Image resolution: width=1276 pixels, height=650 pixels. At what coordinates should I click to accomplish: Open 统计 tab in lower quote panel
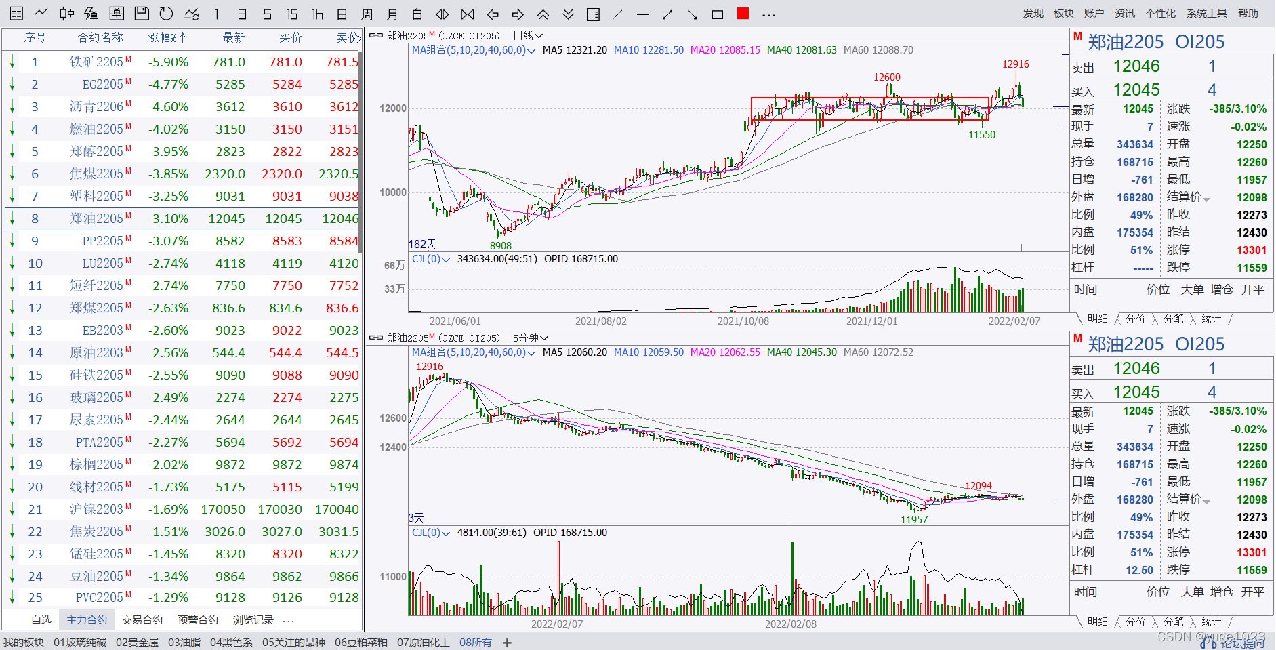(x=1211, y=622)
